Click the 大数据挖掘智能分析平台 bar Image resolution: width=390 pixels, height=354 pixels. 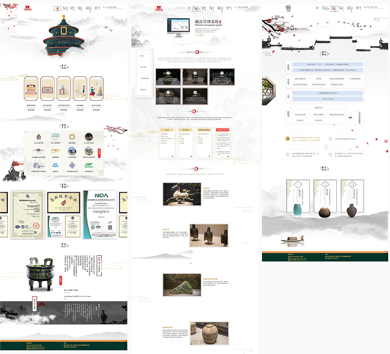point(328,93)
